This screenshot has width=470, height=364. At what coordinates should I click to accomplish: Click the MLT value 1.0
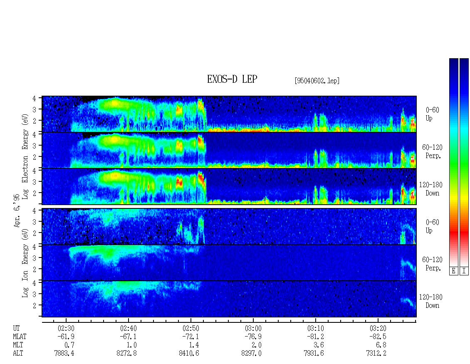click(131, 345)
